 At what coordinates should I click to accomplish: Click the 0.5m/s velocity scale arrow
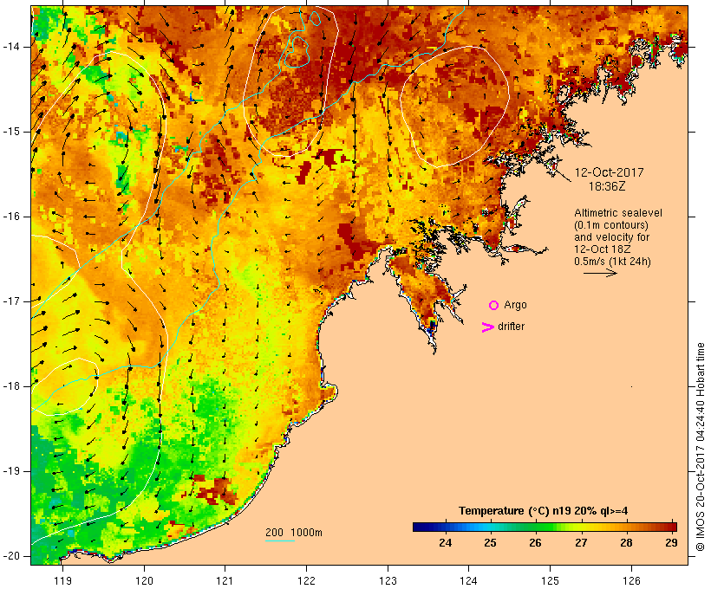pyautogui.click(x=600, y=273)
